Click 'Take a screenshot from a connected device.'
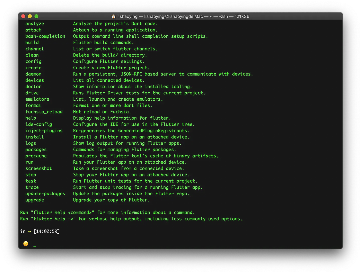Image resolution: width=361 pixels, height=273 pixels. [x=129, y=168]
